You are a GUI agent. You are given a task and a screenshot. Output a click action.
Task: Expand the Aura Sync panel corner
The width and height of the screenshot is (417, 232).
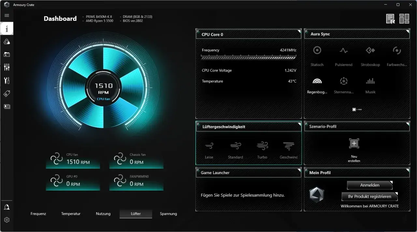pos(407,32)
